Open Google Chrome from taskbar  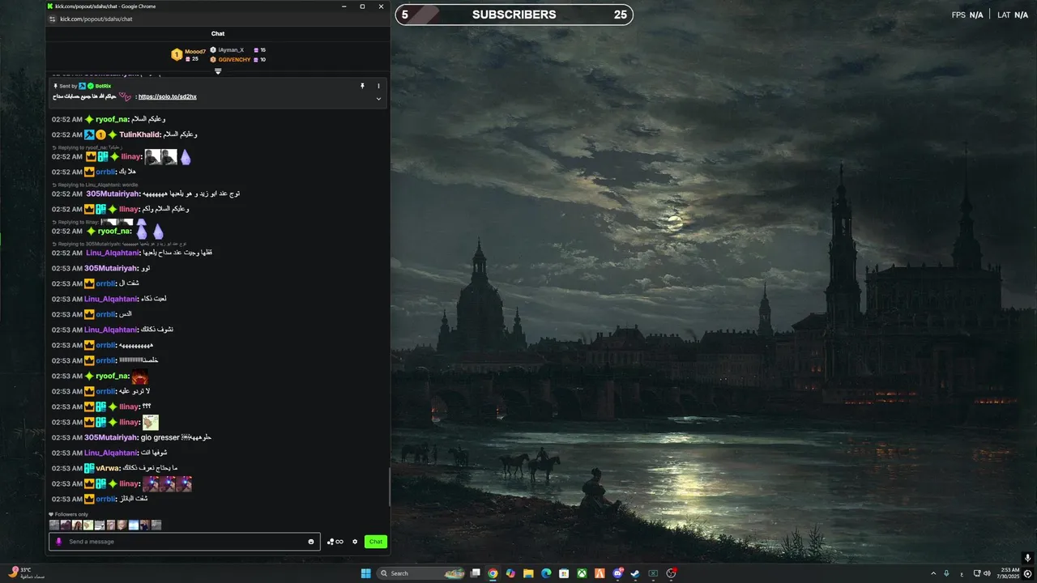[x=493, y=573]
